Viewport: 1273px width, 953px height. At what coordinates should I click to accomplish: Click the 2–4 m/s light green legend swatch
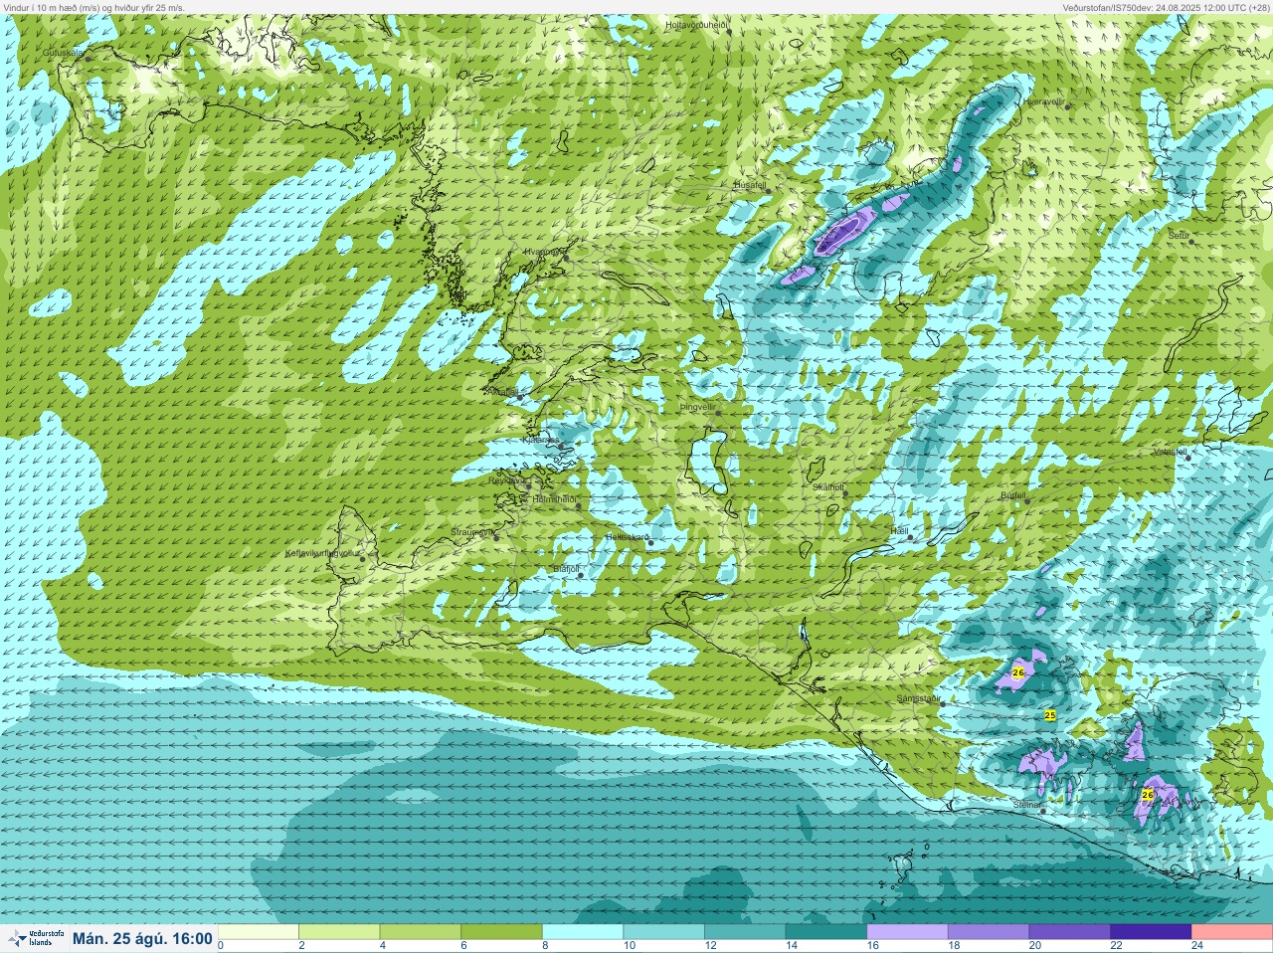click(x=340, y=932)
